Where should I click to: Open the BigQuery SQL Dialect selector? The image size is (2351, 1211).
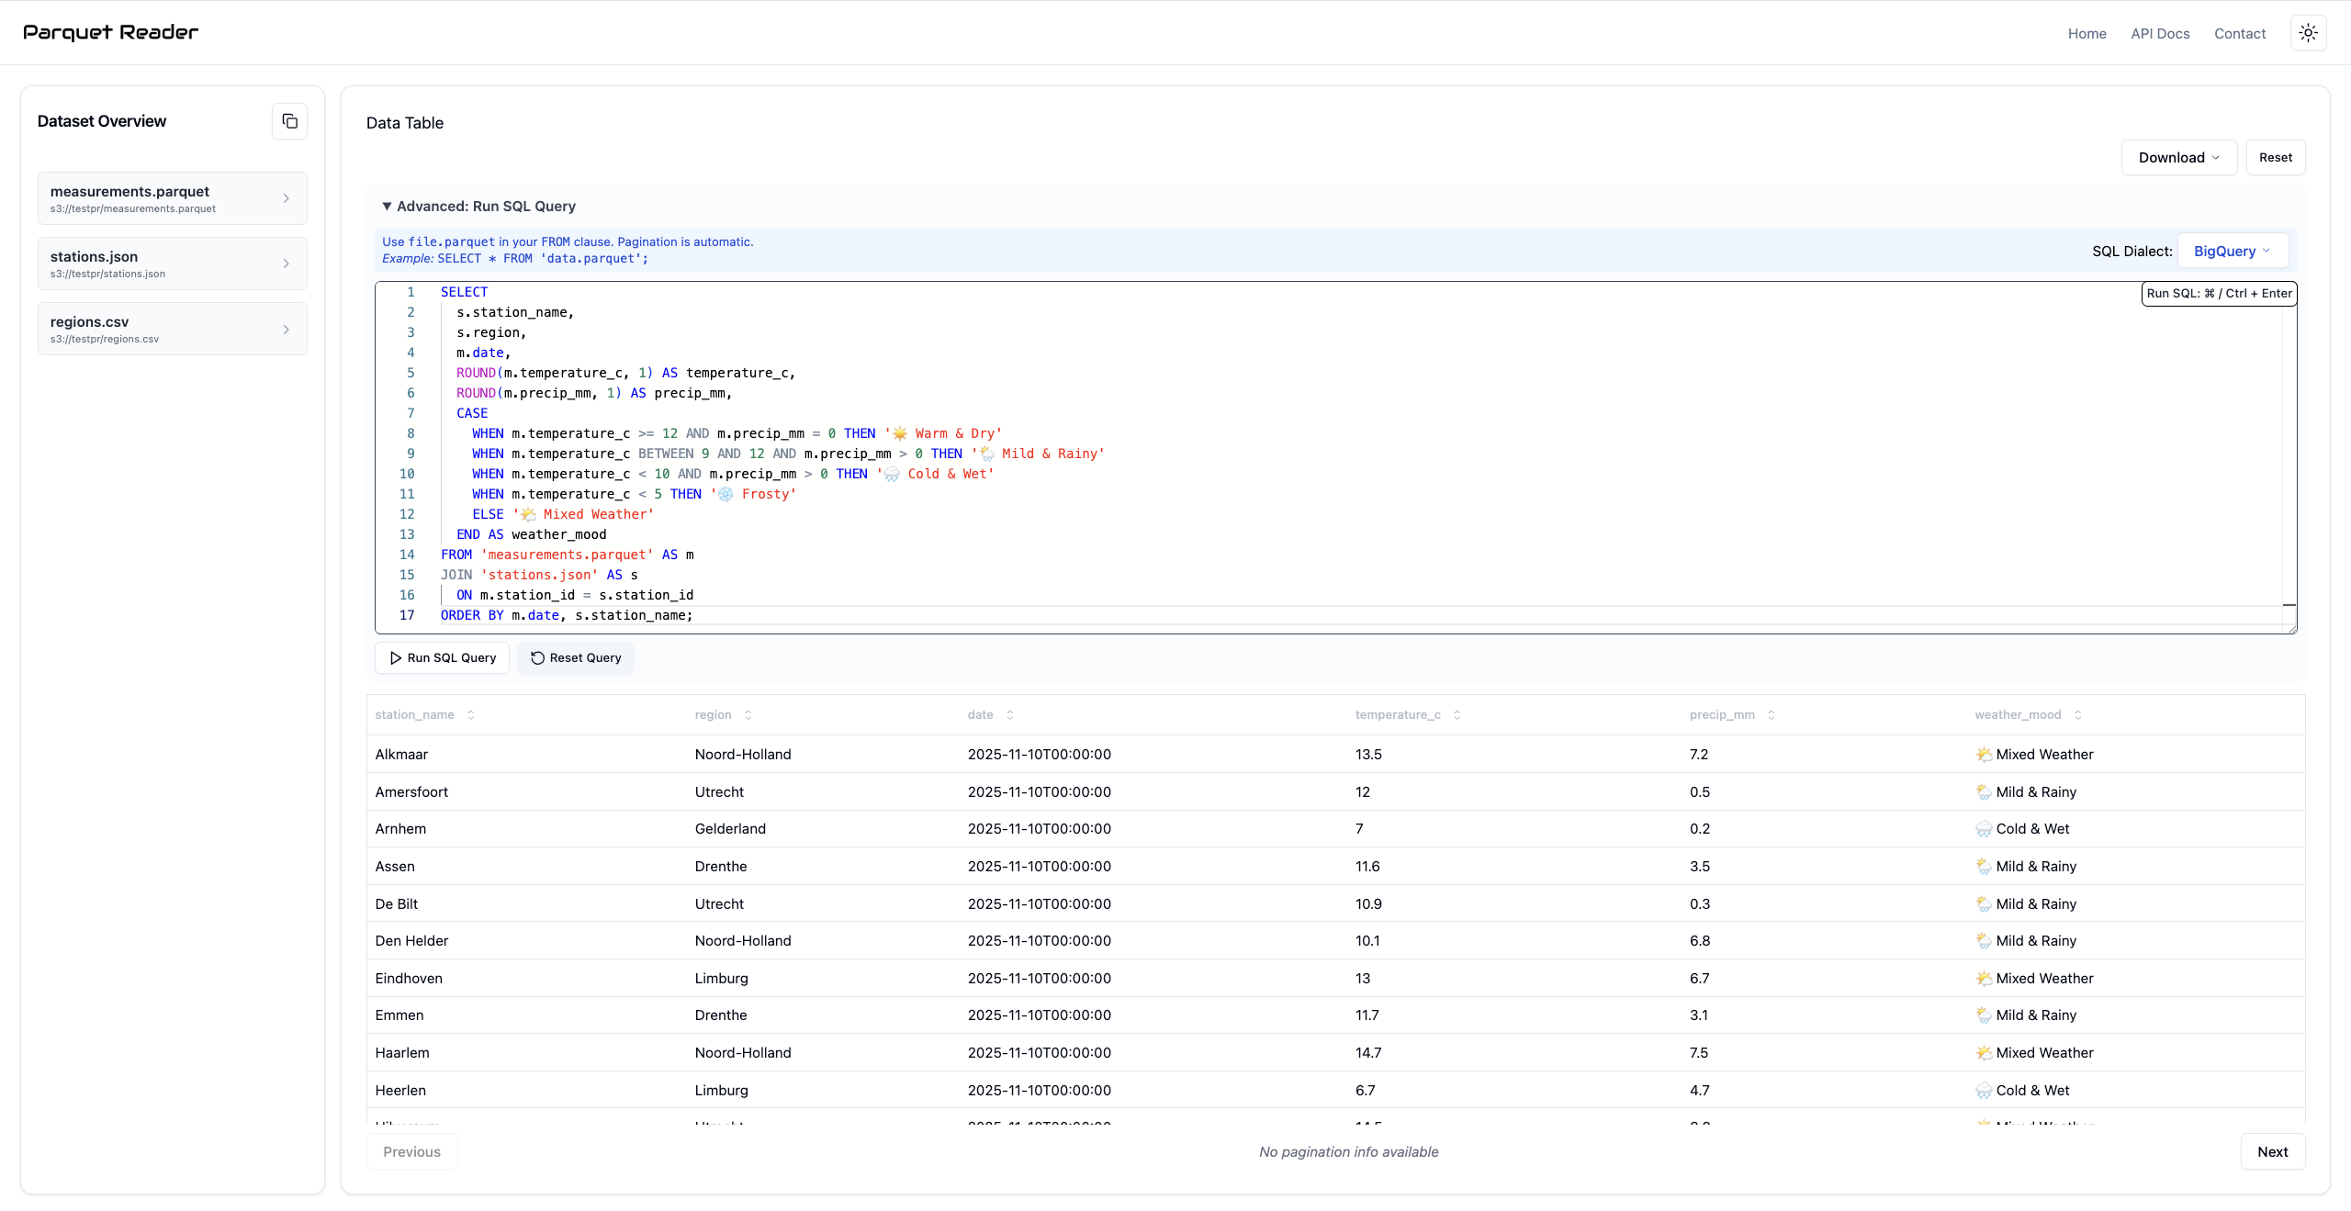click(x=2232, y=250)
